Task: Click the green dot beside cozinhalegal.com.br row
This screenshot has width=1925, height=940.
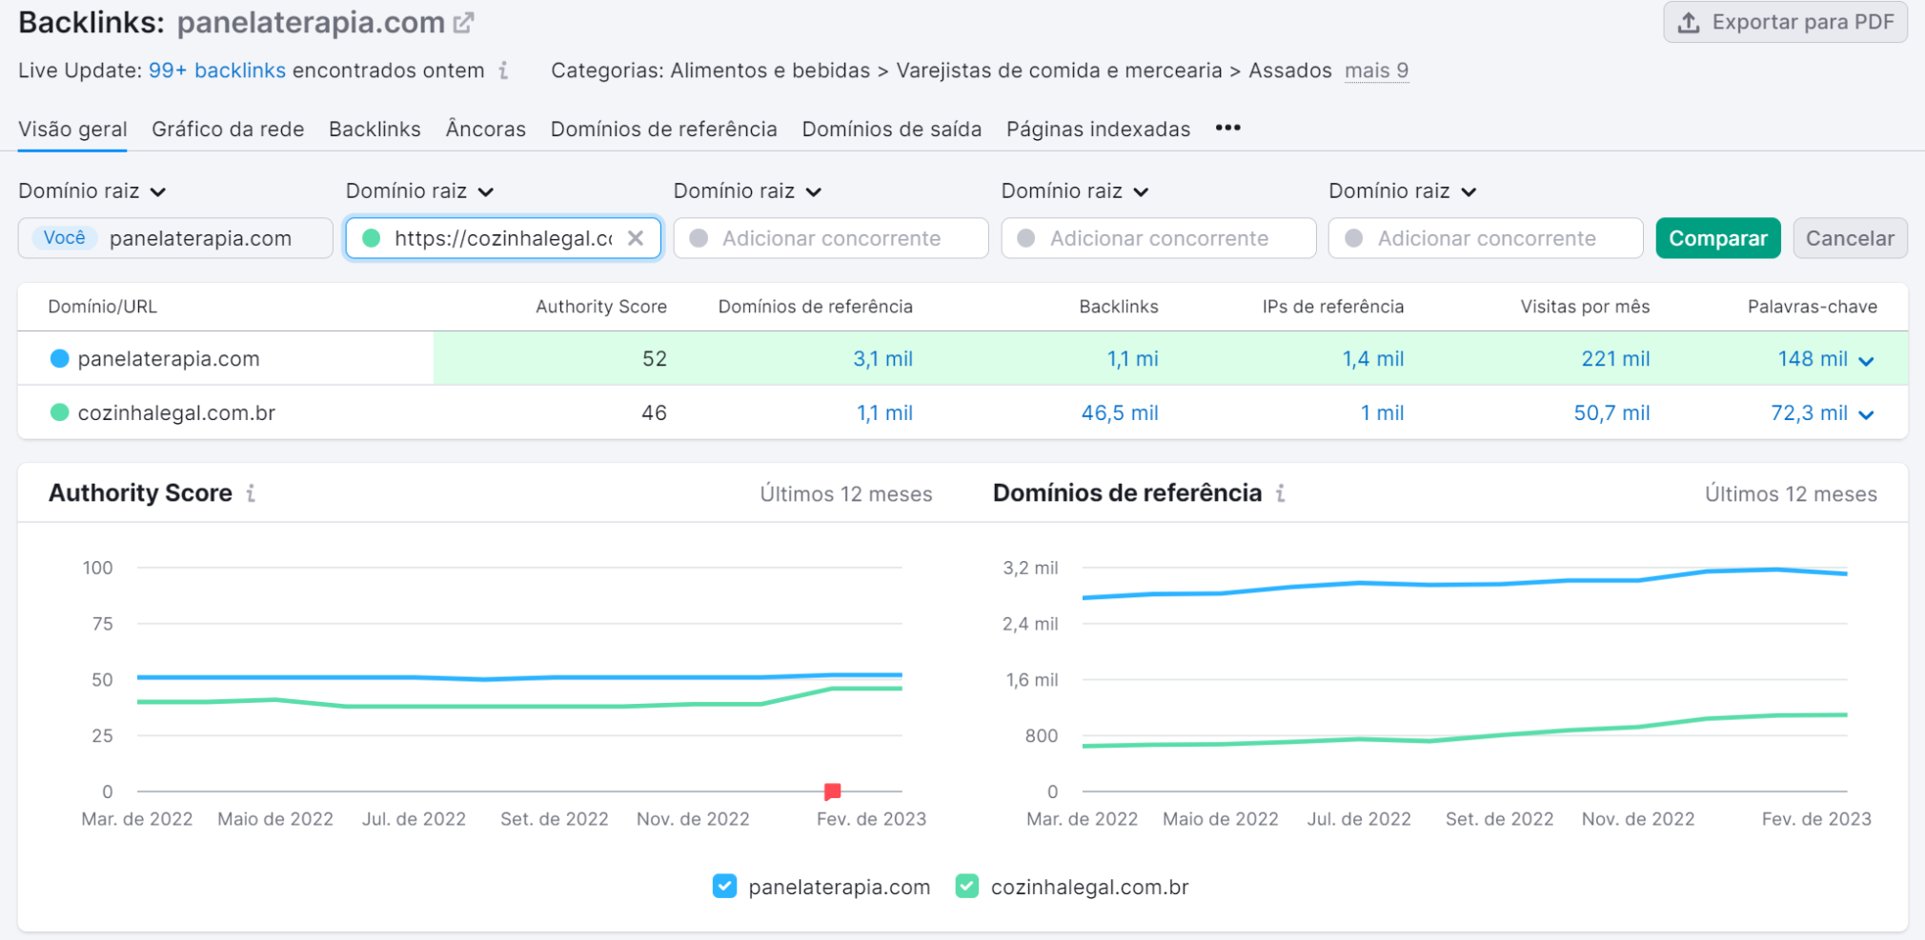Action: click(59, 412)
